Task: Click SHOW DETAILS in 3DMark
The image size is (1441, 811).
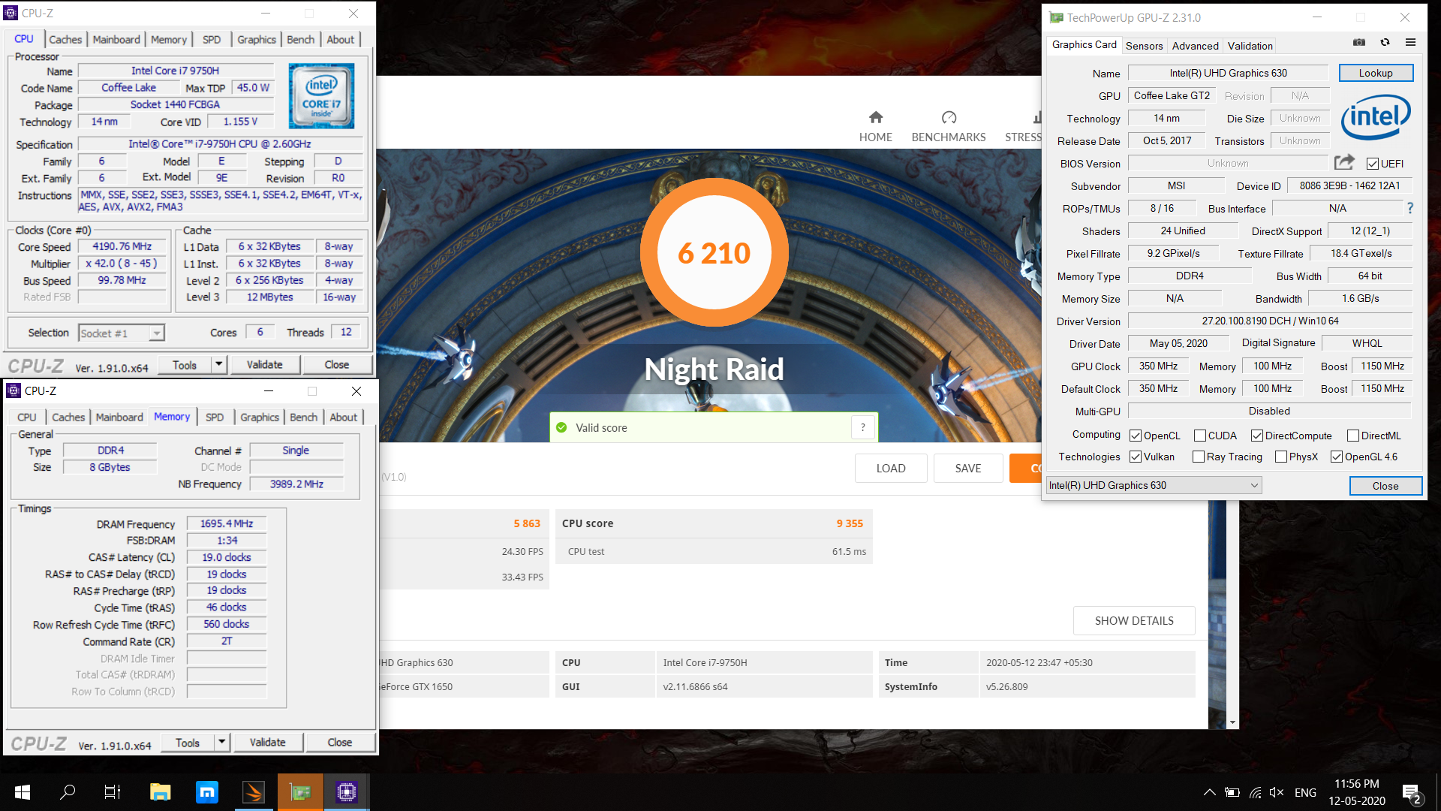Action: click(1134, 620)
